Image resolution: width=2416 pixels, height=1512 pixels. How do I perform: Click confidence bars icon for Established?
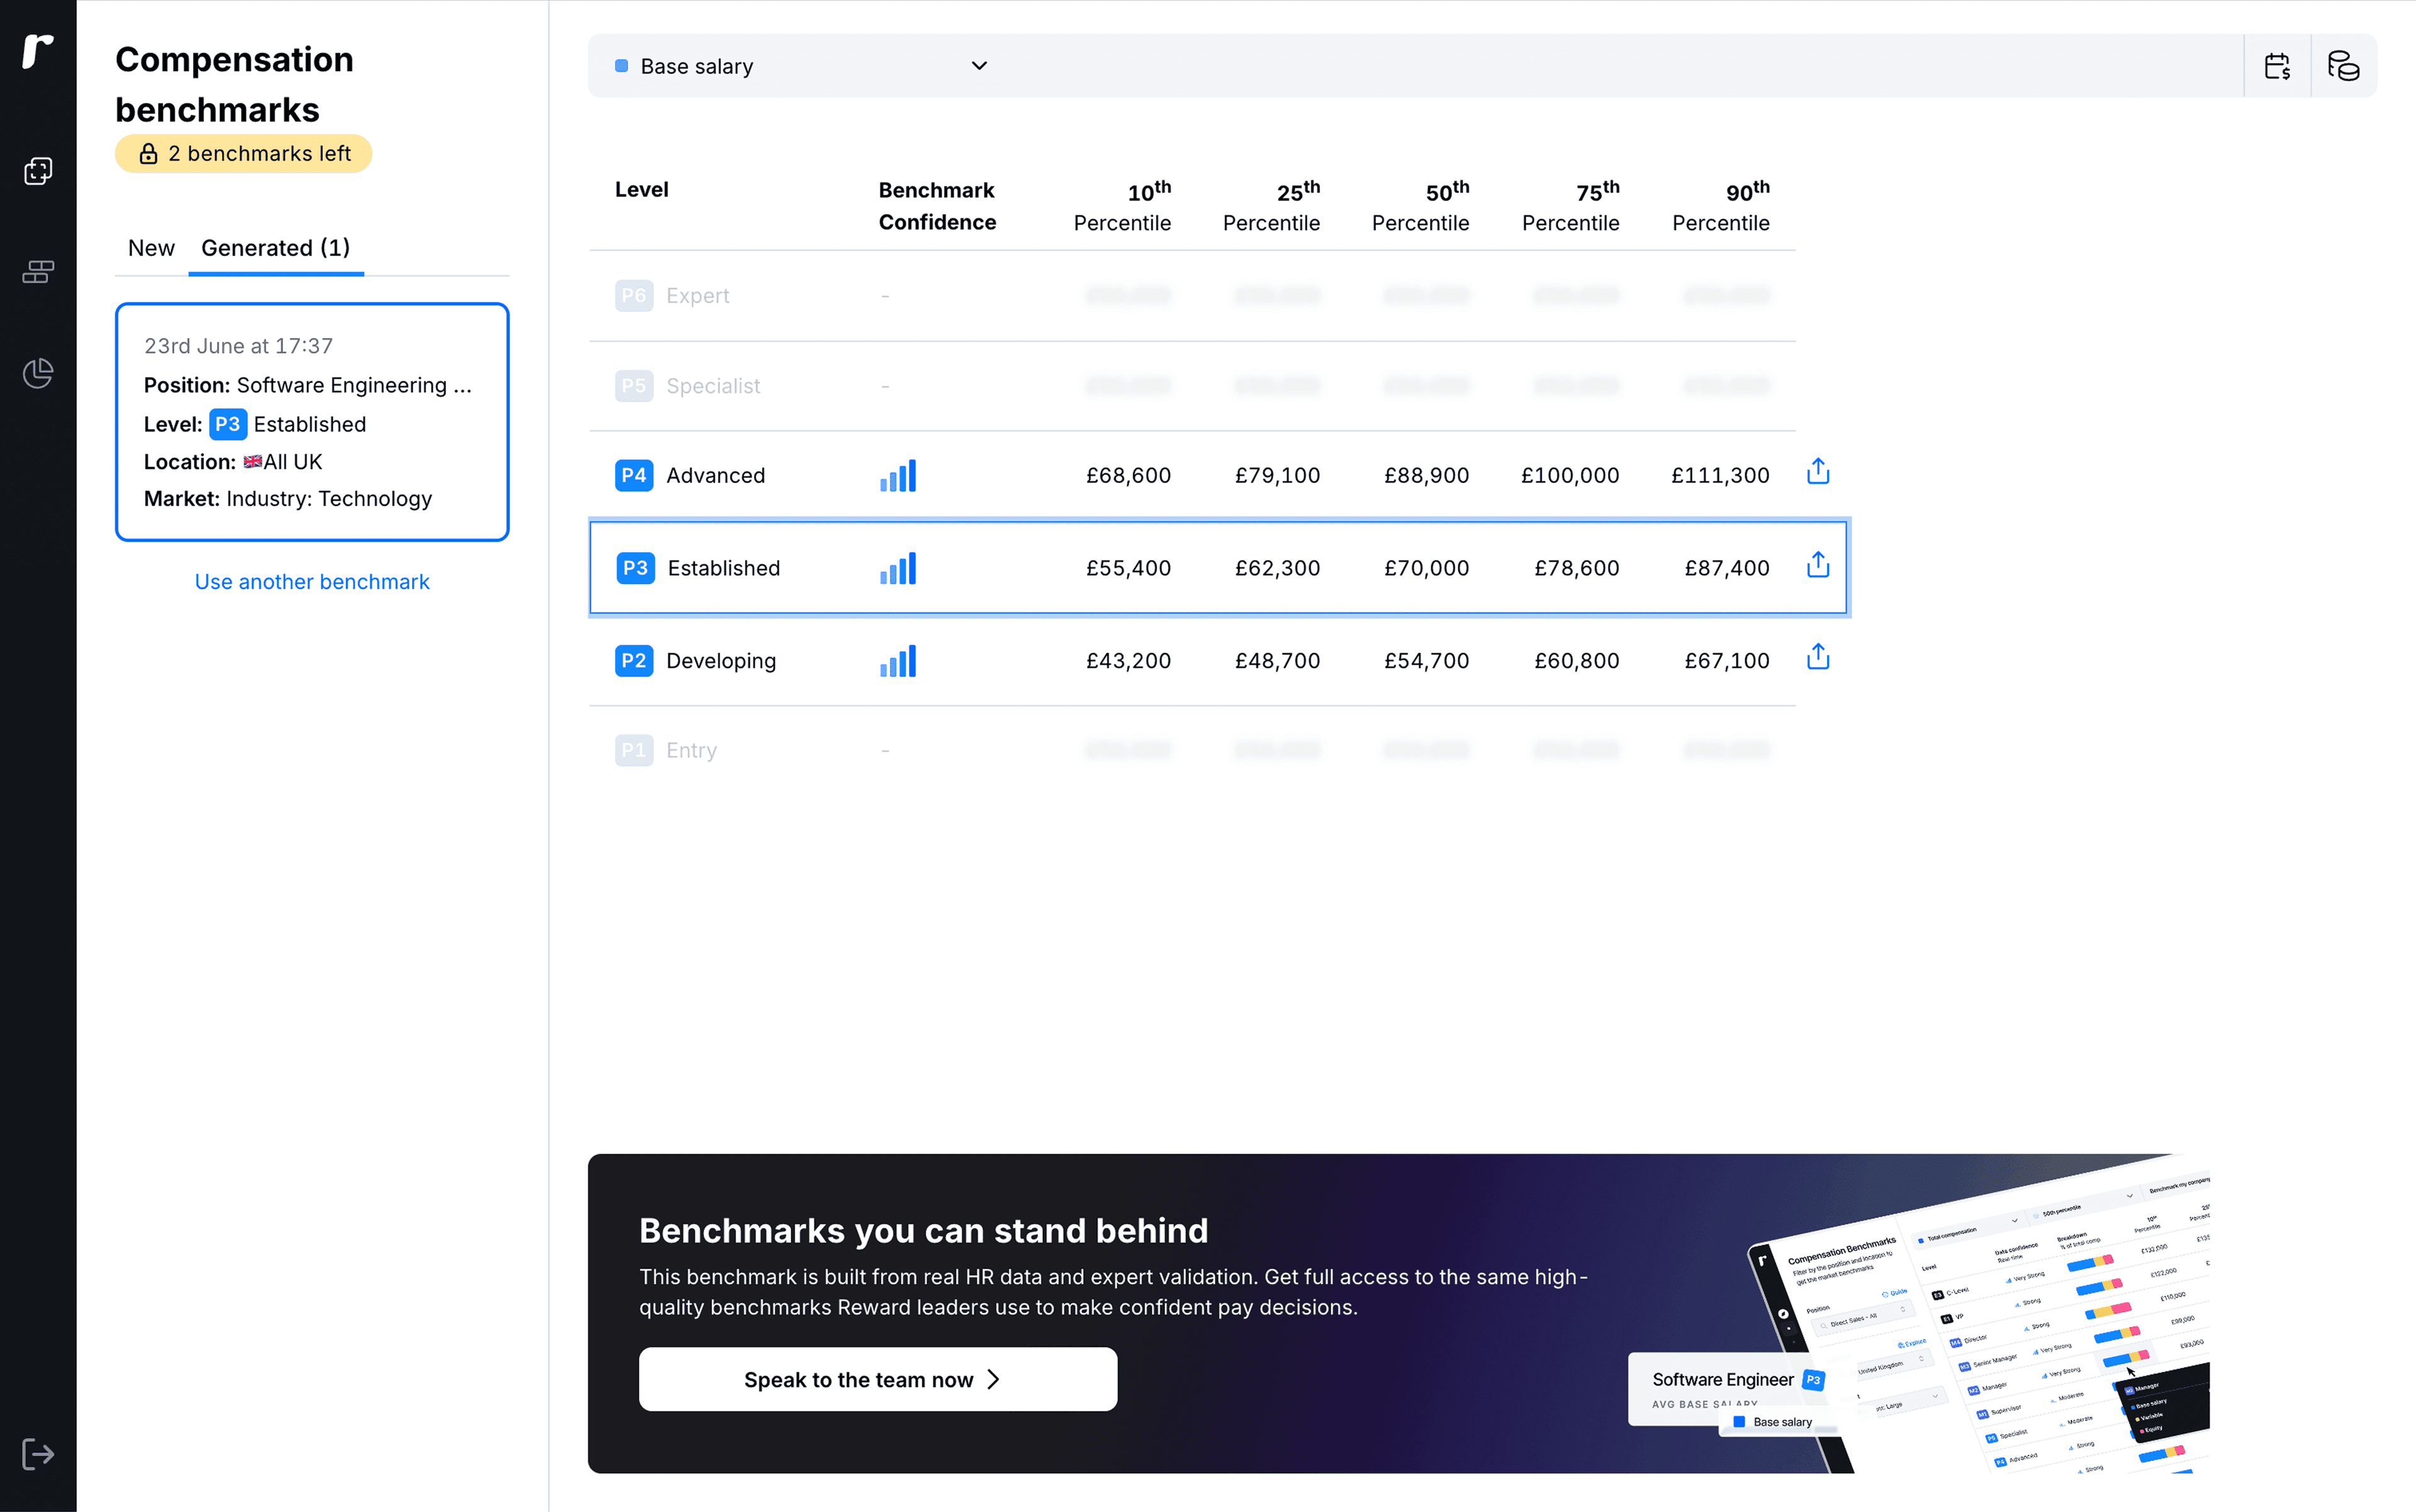click(898, 568)
